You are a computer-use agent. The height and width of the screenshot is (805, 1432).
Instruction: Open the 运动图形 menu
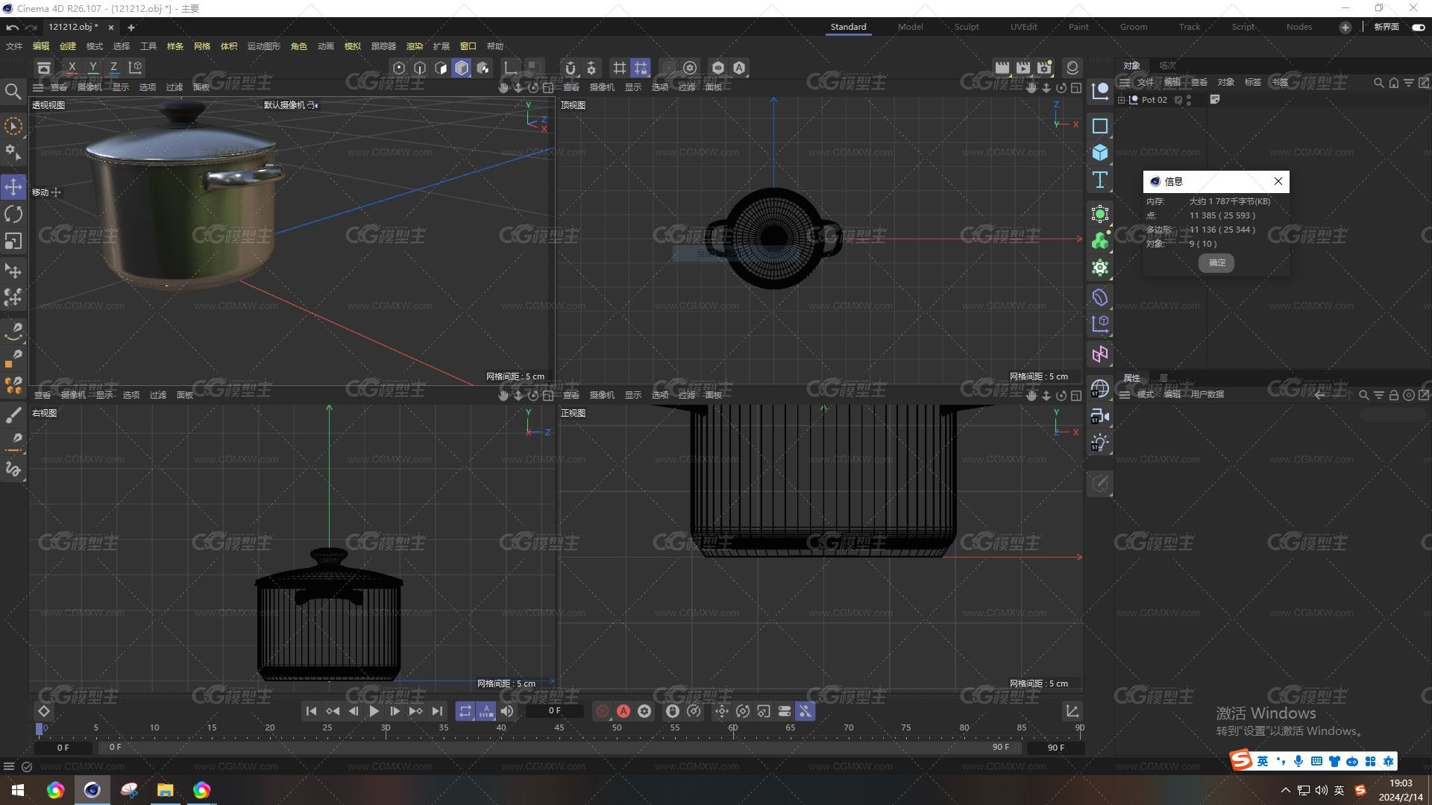264,46
